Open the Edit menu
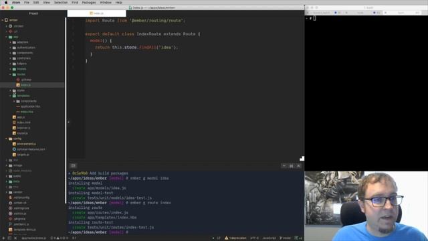The height and width of the screenshot is (241, 428). 36,3
